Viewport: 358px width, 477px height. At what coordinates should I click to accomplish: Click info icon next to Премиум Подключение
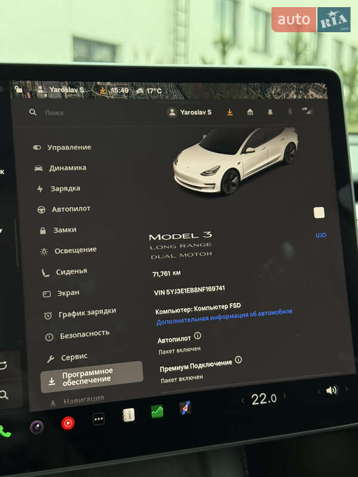coord(238,360)
